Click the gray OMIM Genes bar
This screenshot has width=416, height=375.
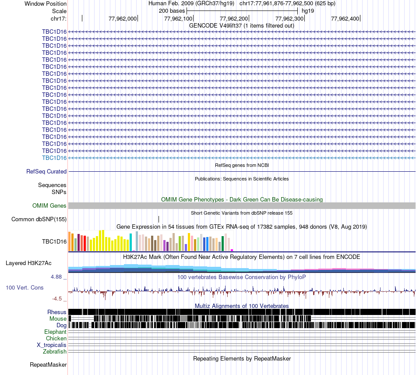pos(242,205)
